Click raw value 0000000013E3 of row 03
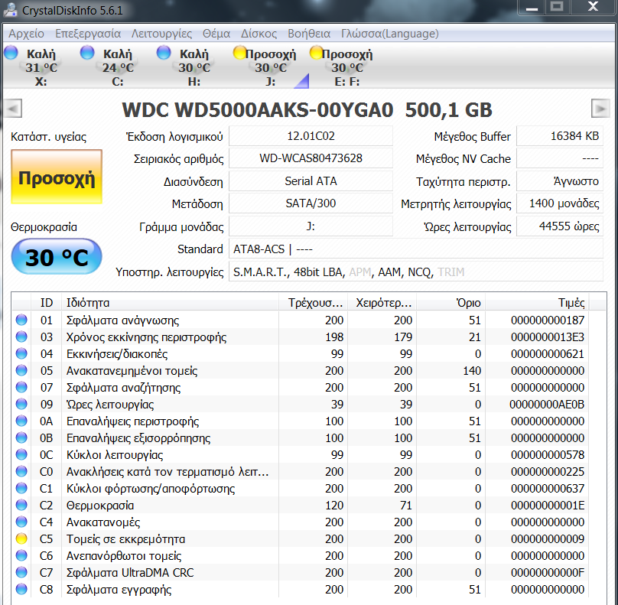 point(548,337)
